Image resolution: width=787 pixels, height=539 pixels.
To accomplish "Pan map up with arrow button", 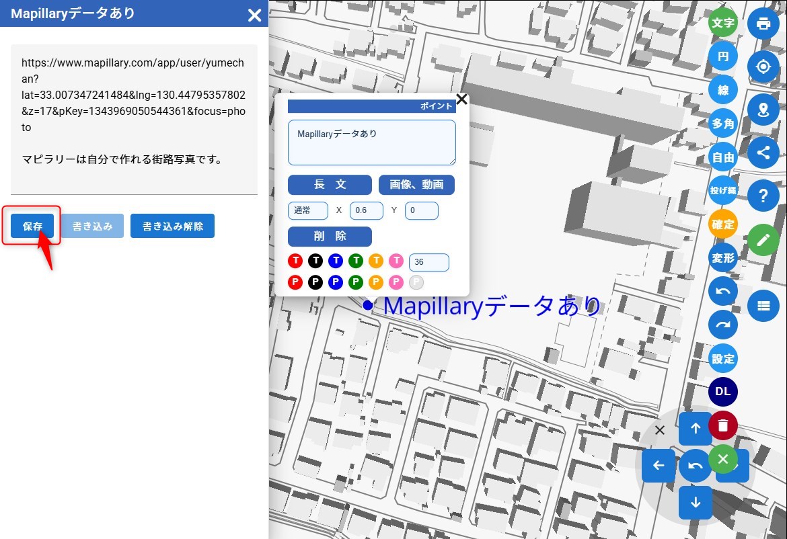I will [696, 428].
